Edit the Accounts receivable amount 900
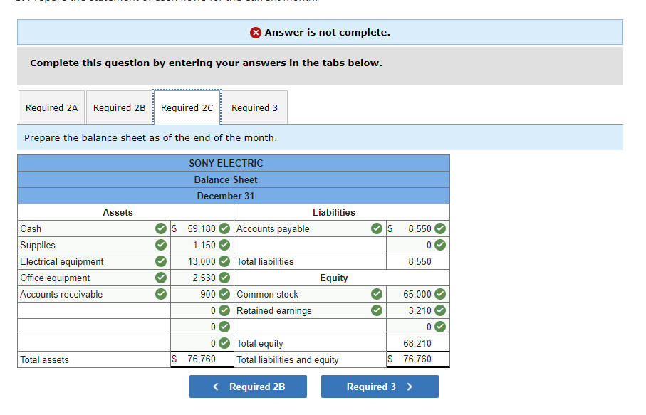 pyautogui.click(x=202, y=294)
